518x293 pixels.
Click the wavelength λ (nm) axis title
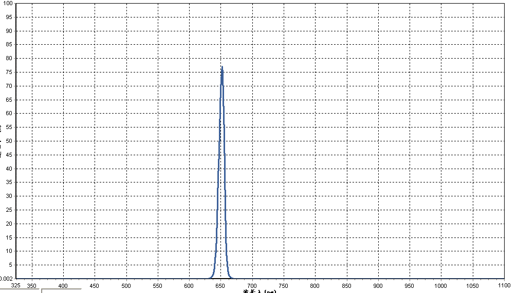click(x=260, y=291)
